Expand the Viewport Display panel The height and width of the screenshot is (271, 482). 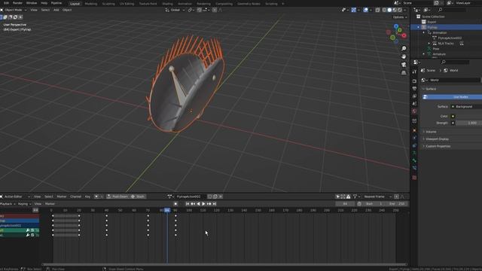click(x=437, y=139)
